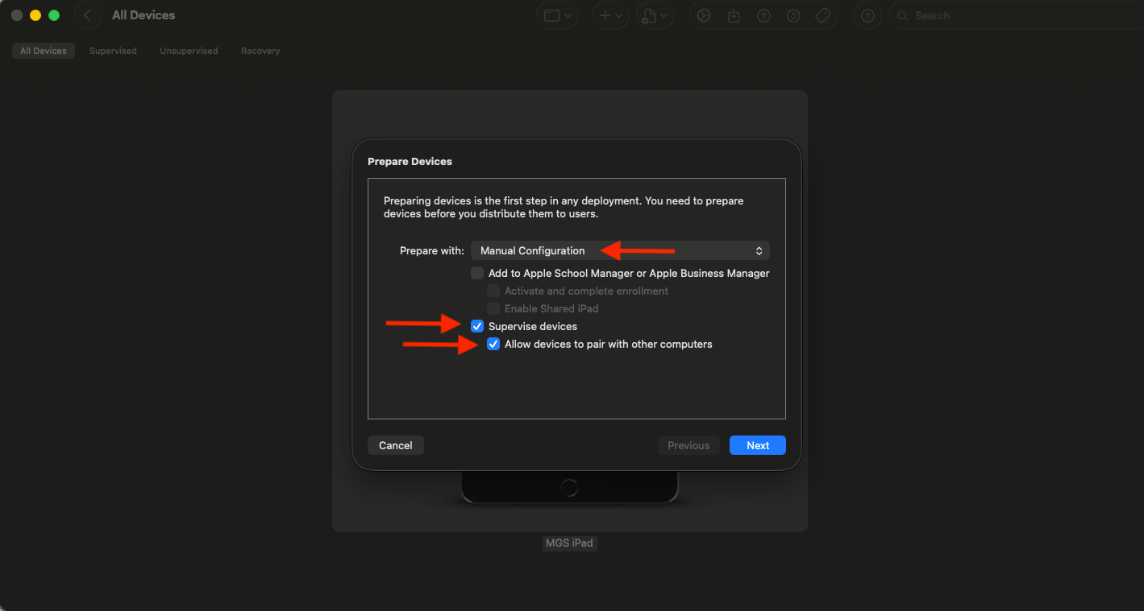Click the Restore circular arrow icon
Image resolution: width=1144 pixels, height=611 pixels.
click(x=793, y=15)
